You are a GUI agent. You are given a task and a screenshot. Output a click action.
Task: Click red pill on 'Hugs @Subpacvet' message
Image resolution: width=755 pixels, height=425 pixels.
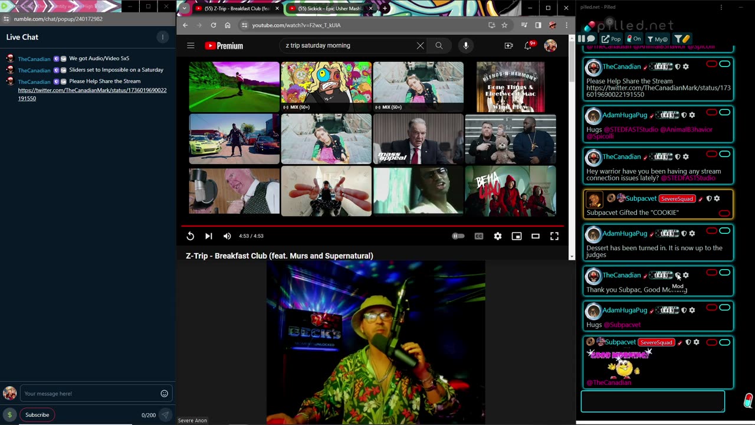711,308
